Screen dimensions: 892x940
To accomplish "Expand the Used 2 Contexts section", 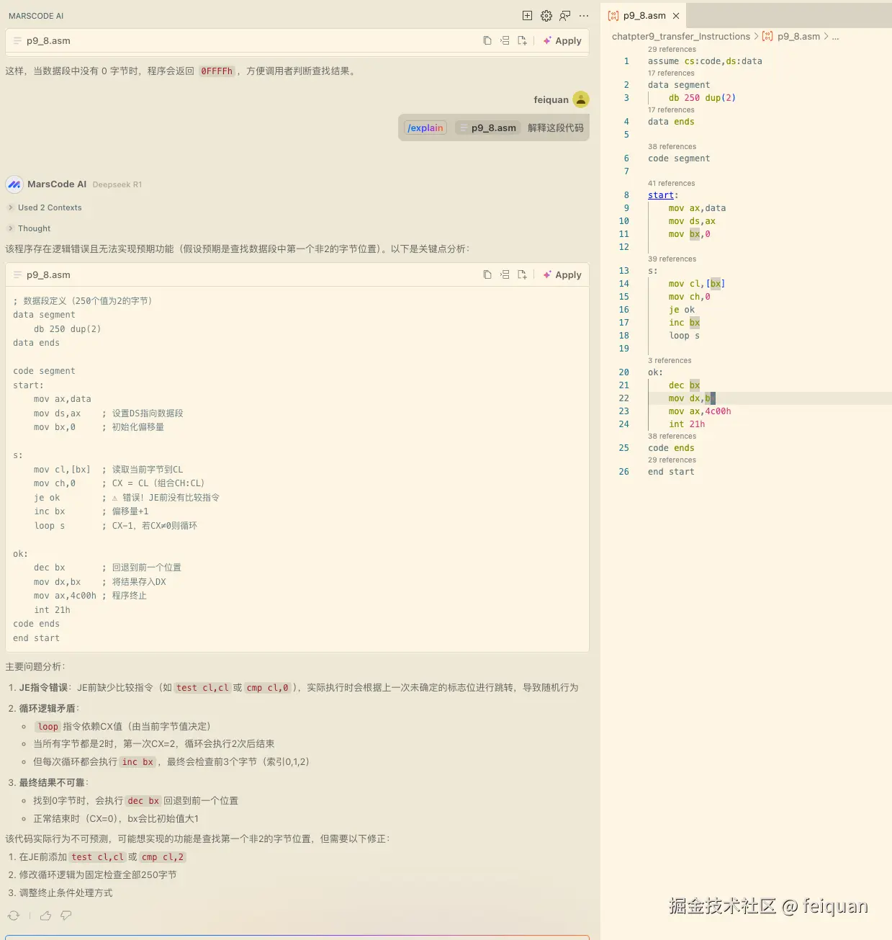I will (x=47, y=207).
